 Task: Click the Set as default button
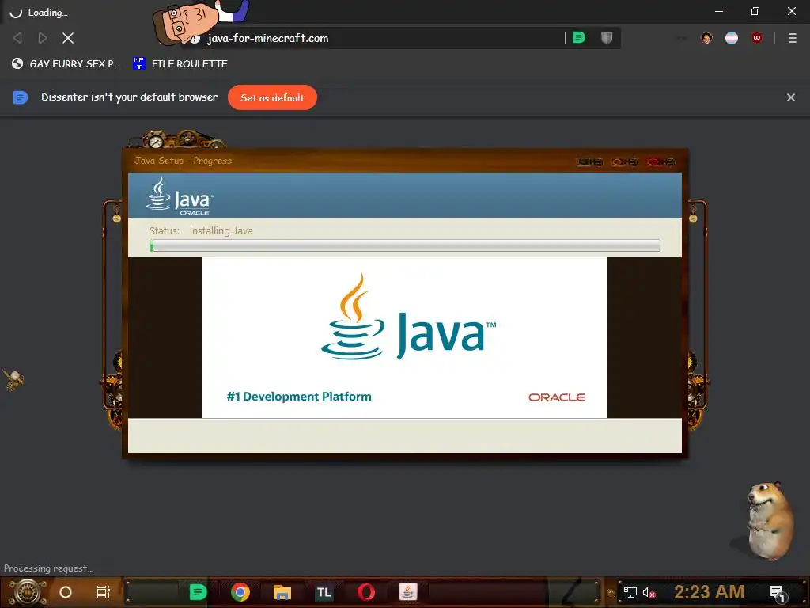(272, 97)
